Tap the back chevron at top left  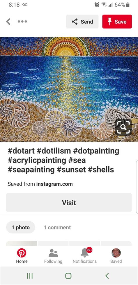(x=8, y=21)
